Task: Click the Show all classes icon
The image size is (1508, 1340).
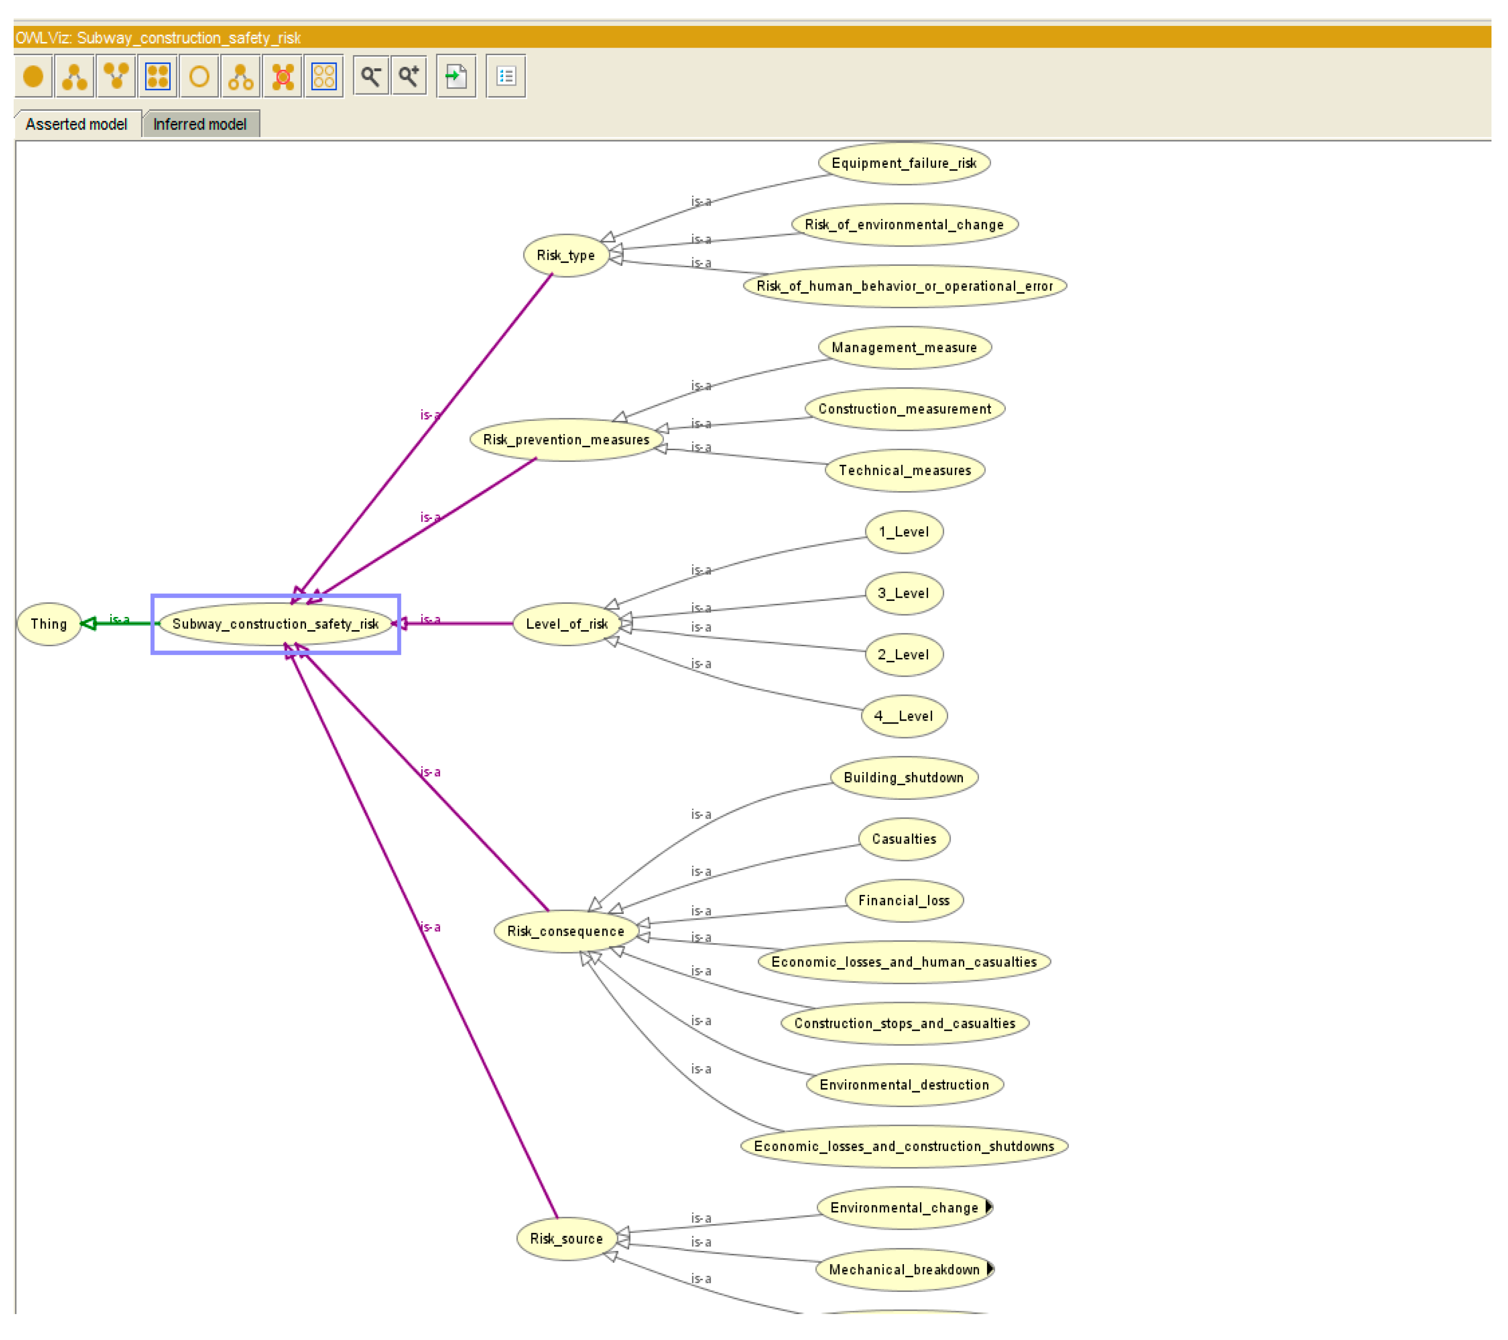Action: tap(158, 77)
